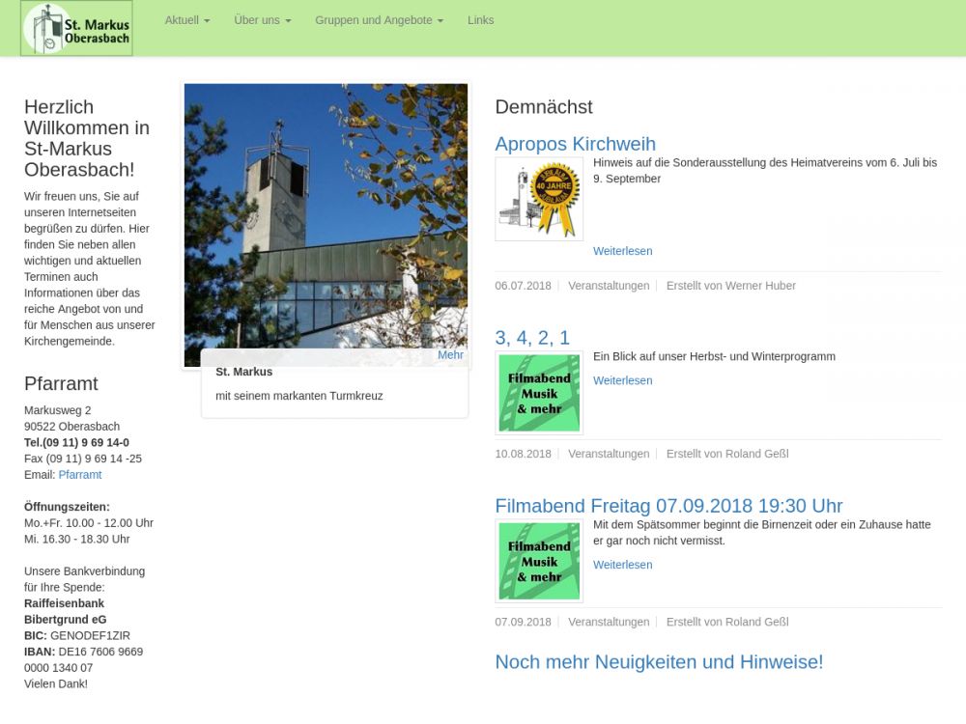The image size is (966, 724).
Task: Open the 3, 4, 2, 1 article
Action: pos(532,338)
